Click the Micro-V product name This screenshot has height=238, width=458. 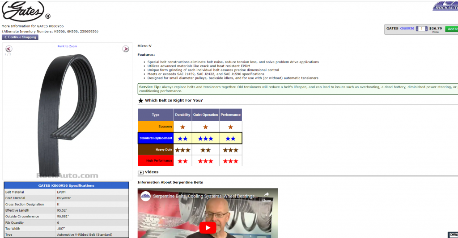144,46
